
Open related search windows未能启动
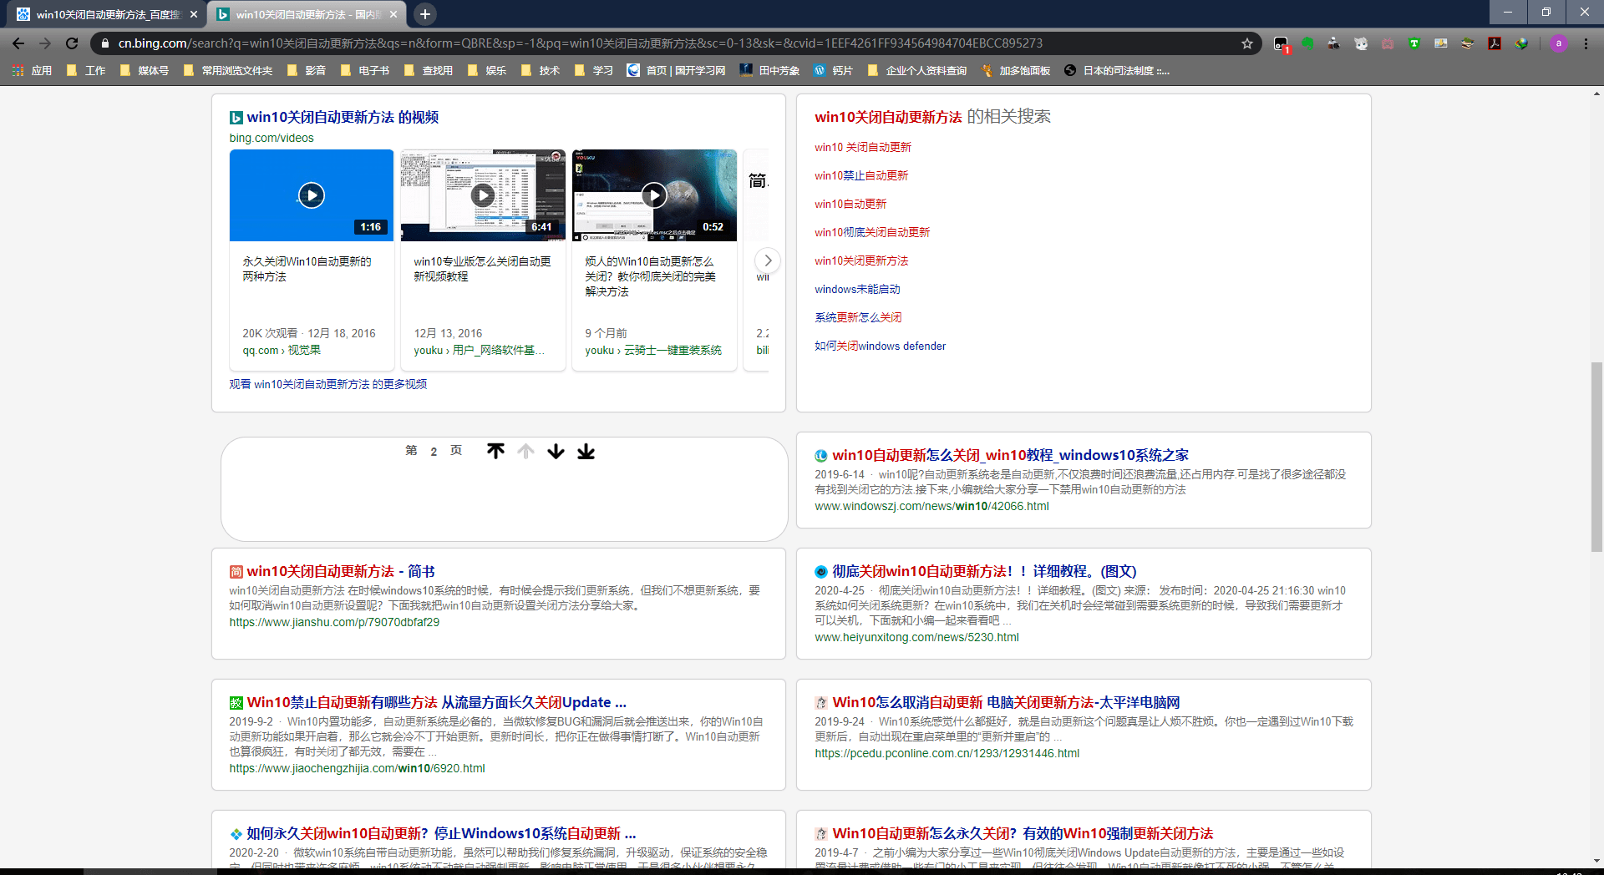[857, 289]
